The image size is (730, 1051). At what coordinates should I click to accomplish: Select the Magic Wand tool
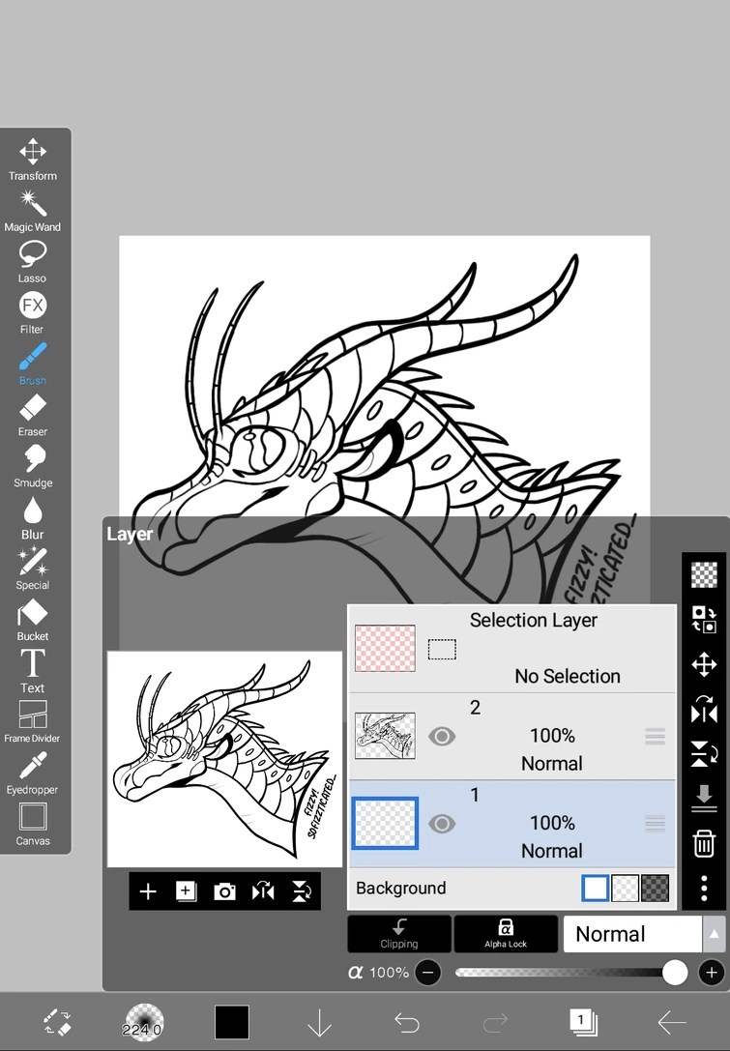(x=32, y=211)
